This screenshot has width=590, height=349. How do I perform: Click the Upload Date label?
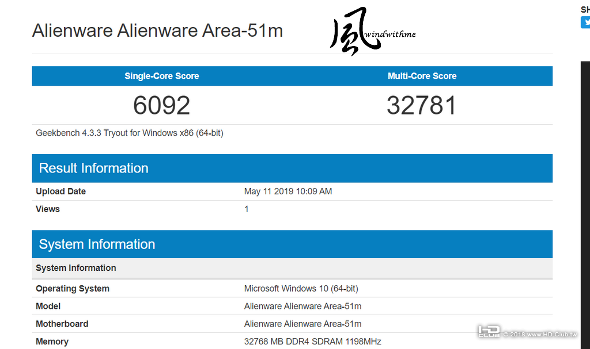[60, 191]
